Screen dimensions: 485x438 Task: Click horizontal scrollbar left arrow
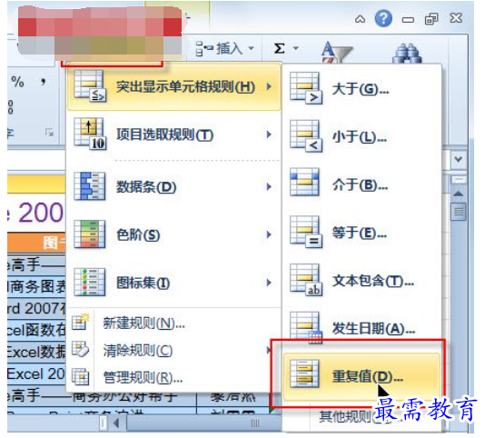click(116, 423)
